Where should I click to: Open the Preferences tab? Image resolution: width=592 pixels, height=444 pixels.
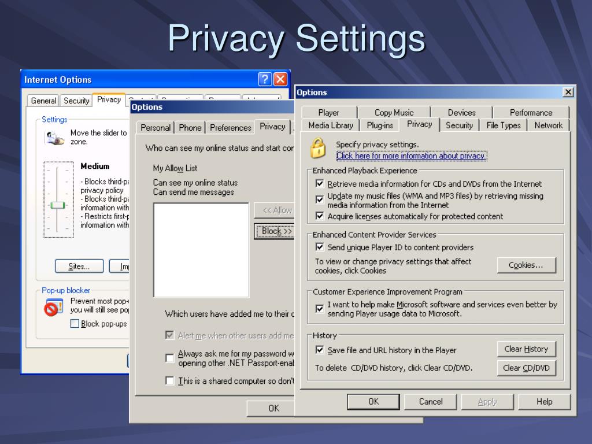[230, 128]
